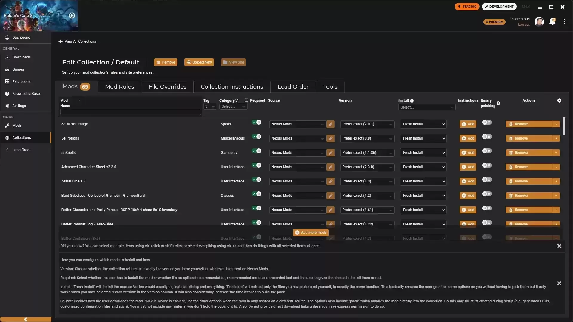Open the Category filter dropdown
This screenshot has width=573, height=322.
[233, 107]
